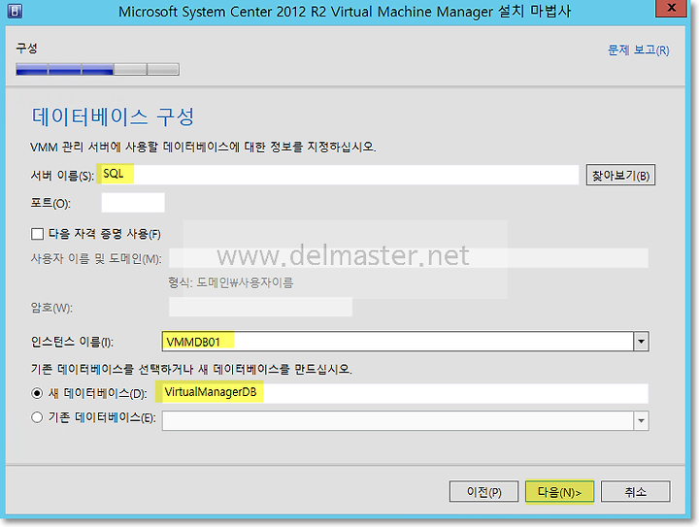Viewport: 699px width, 527px height.
Task: Click the 형식: 도메인\사용자이름 hint text
Action: pyautogui.click(x=230, y=282)
